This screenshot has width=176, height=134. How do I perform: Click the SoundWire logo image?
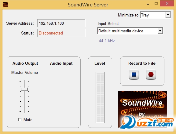coord(143,109)
